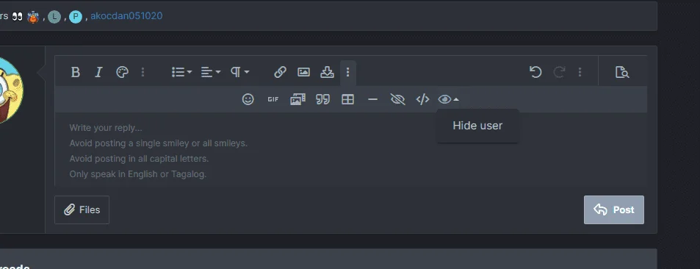The height and width of the screenshot is (269, 700).
Task: Click the pumpkin-costume user avatar
Action: [33, 17]
